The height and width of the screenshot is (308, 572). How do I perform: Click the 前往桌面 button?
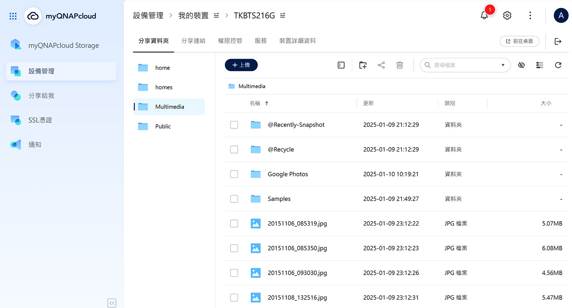[519, 41]
